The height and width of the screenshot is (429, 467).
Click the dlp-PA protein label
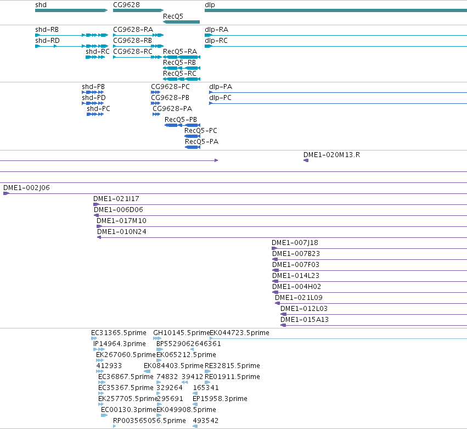tap(221, 87)
